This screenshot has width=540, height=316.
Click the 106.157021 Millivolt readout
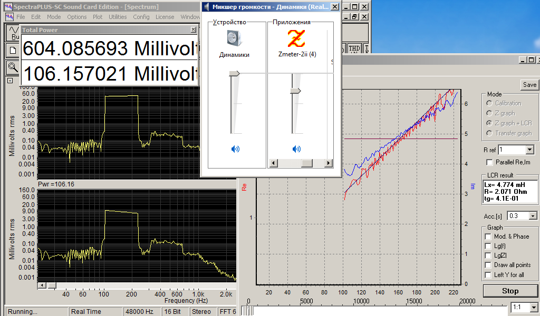110,73
